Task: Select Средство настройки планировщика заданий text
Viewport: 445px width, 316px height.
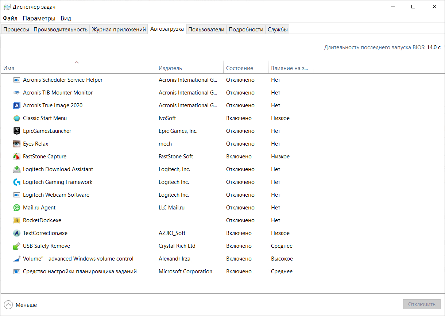Action: (80, 271)
